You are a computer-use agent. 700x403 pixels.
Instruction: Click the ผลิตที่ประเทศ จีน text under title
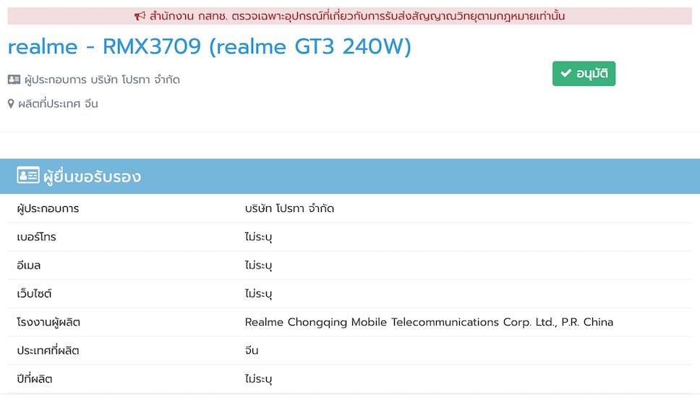[x=58, y=103]
